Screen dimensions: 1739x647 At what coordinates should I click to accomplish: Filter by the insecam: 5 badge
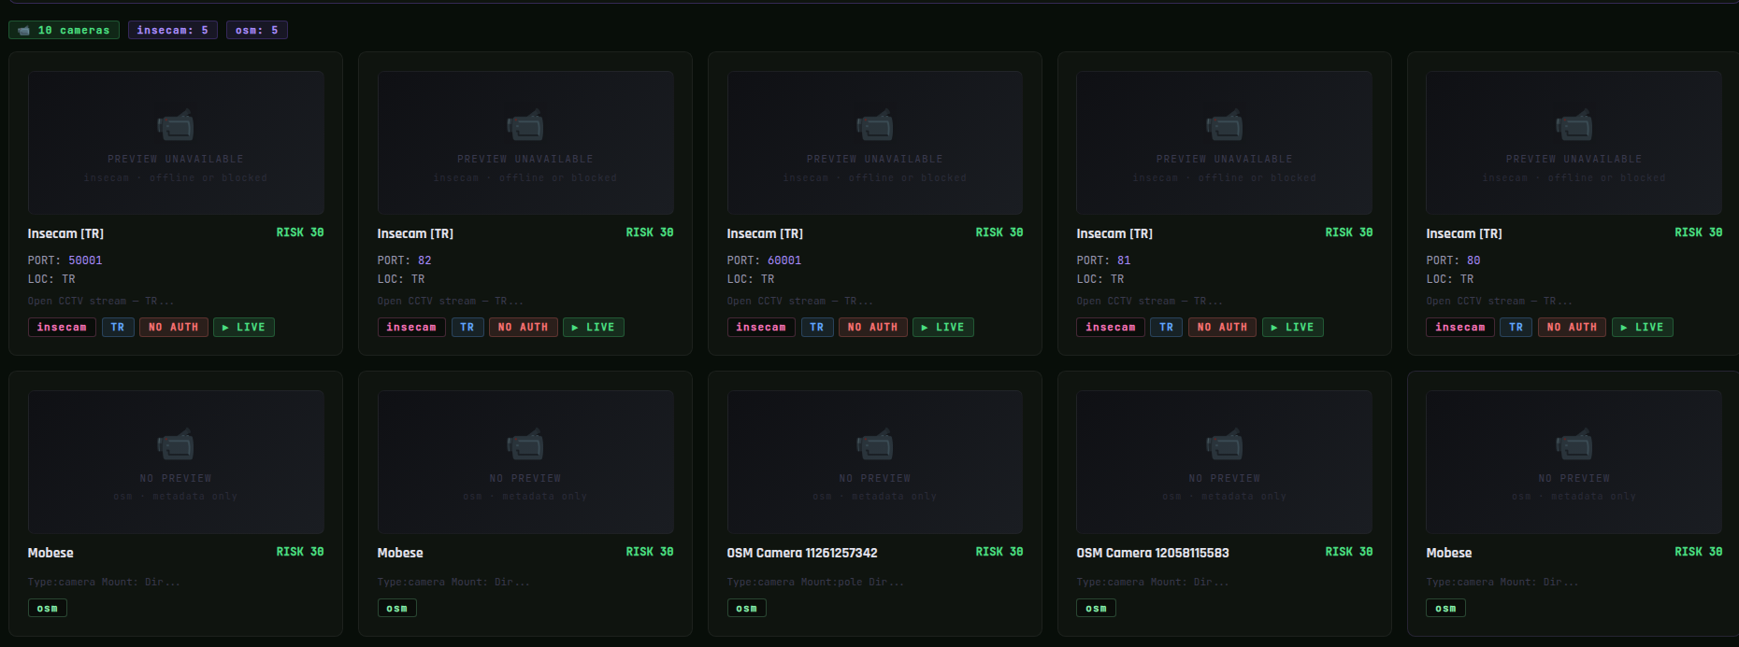[173, 30]
